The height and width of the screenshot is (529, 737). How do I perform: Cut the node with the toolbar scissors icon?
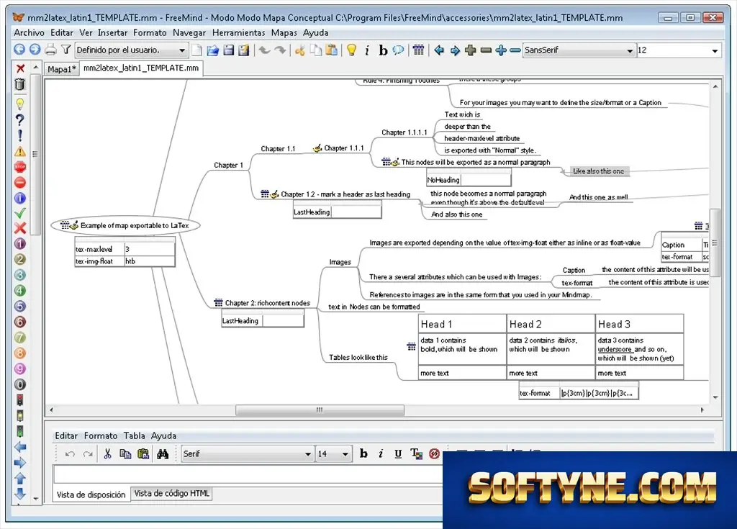(300, 50)
